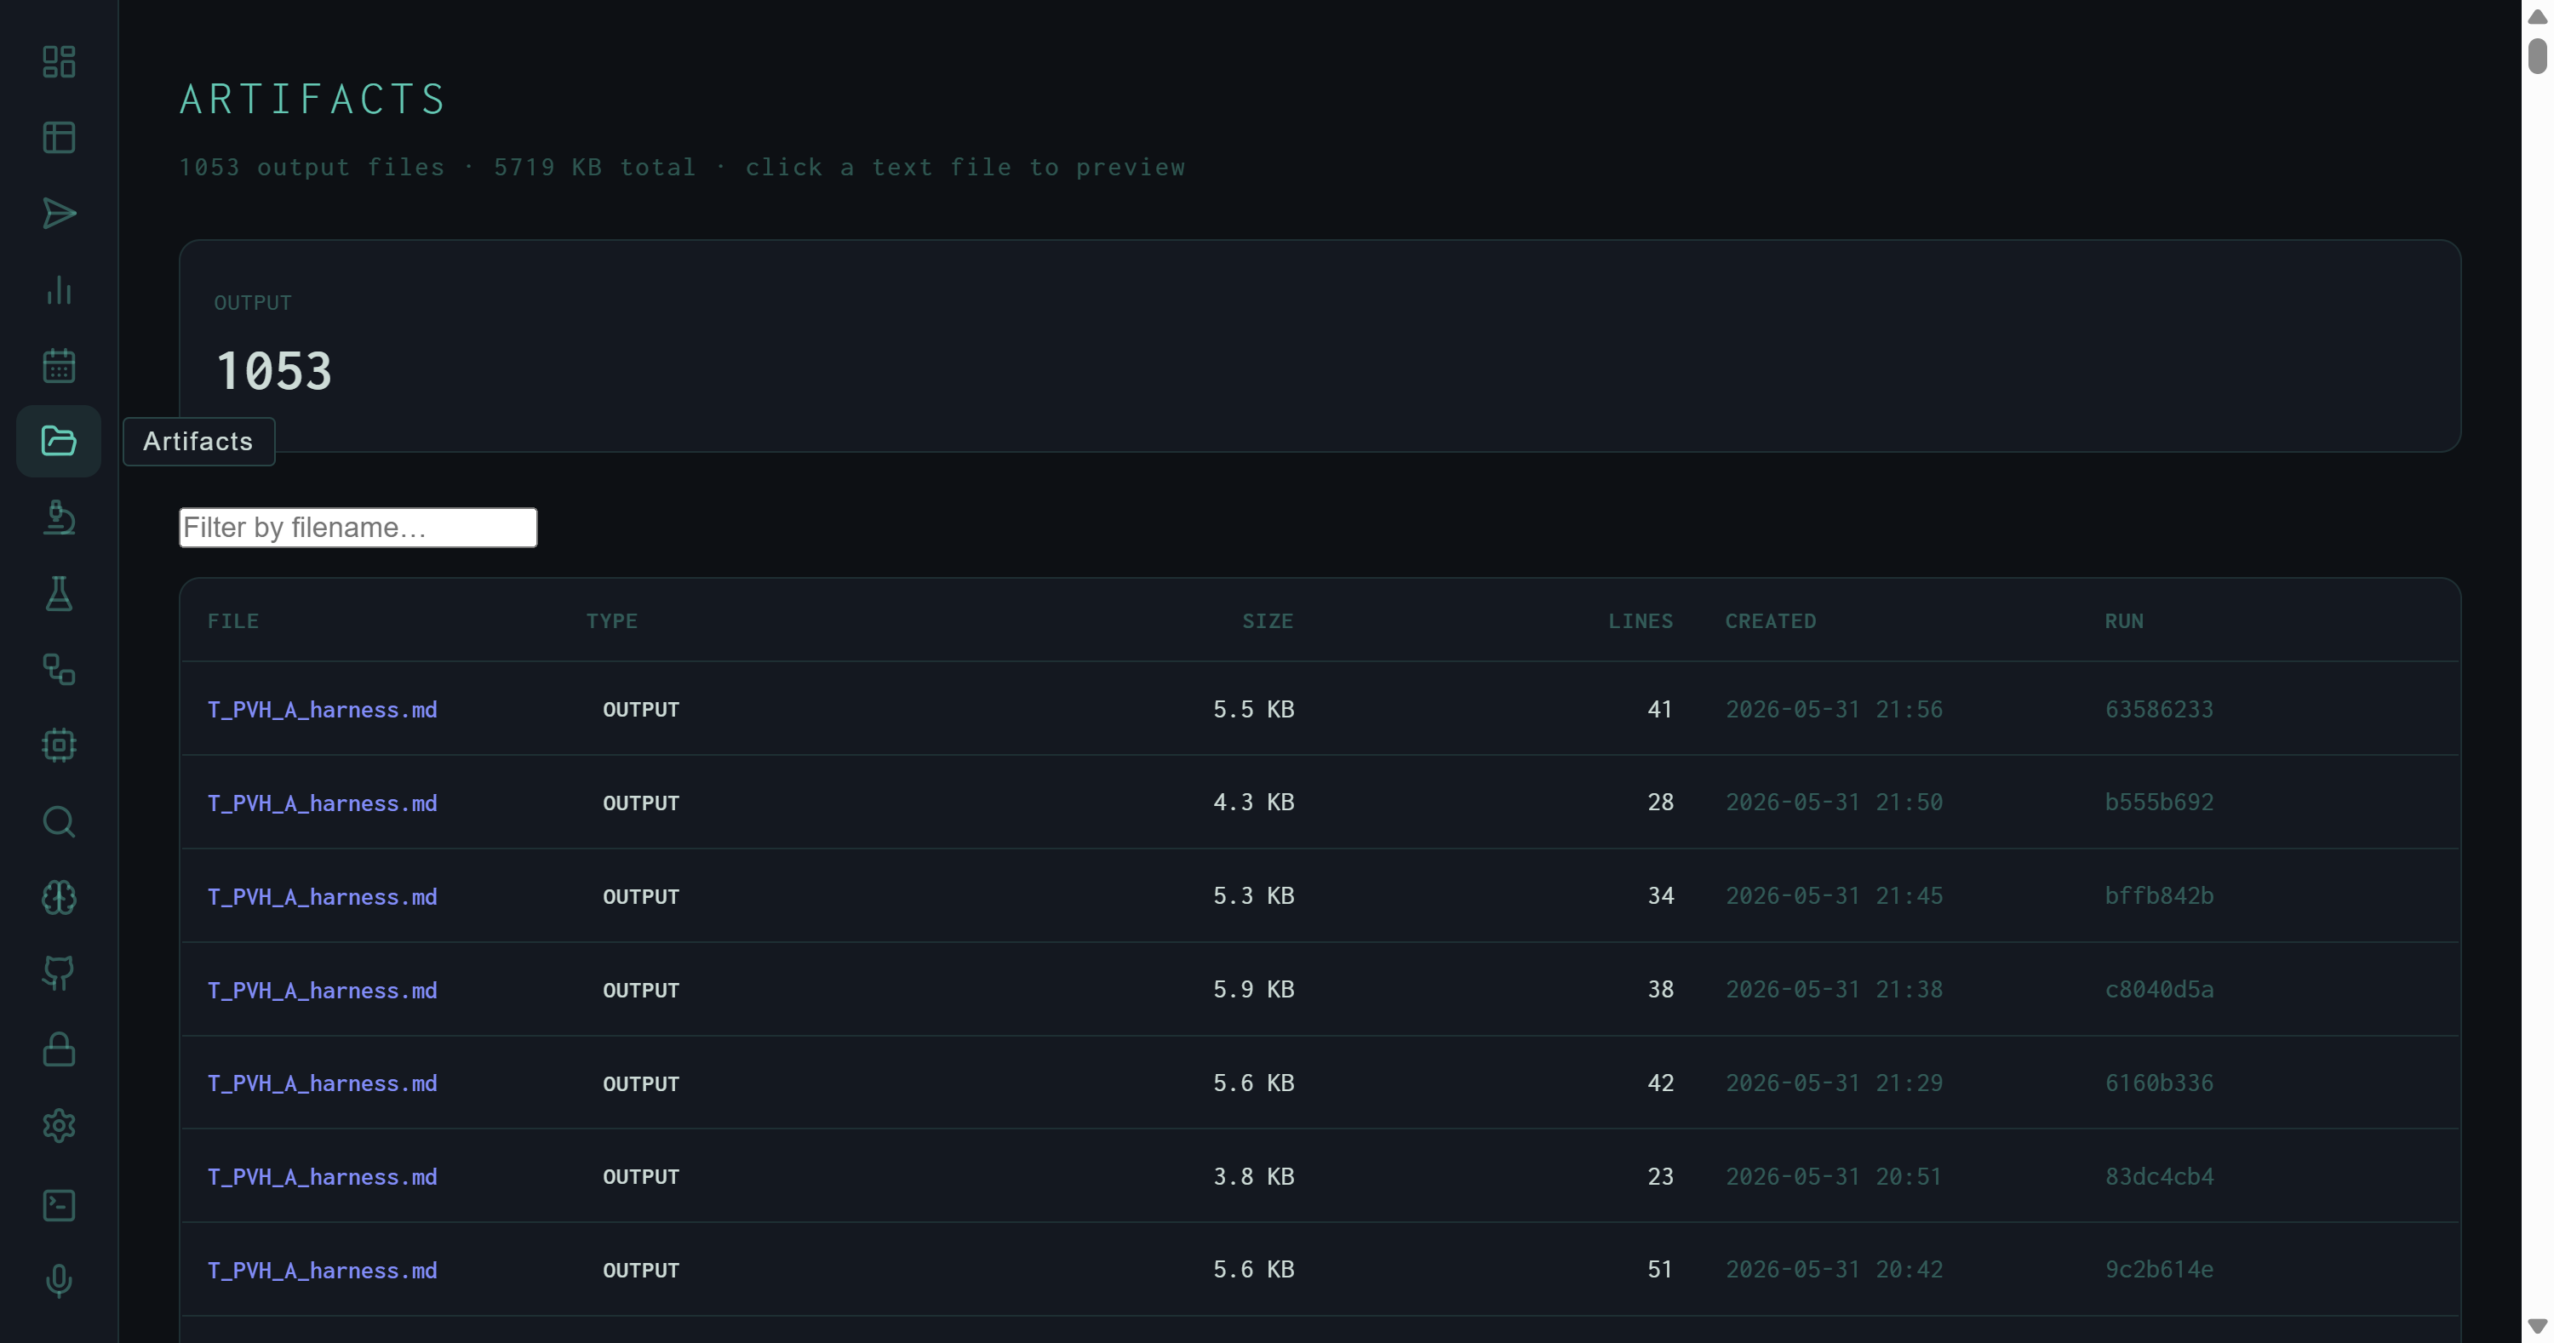Click the paper plane send icon
This screenshot has height=1343, width=2554.
[x=59, y=213]
